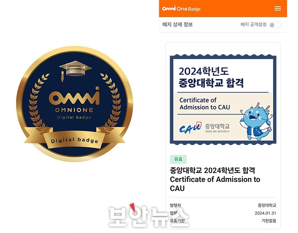The image size is (298, 233).
Task: Click the CAU handwritten logo on certificate
Action: pos(190,128)
